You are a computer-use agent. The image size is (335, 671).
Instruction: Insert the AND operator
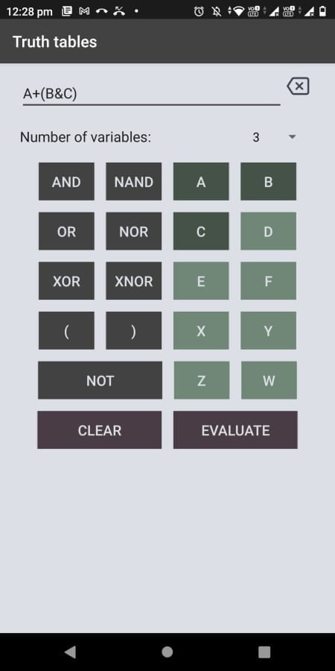point(66,181)
